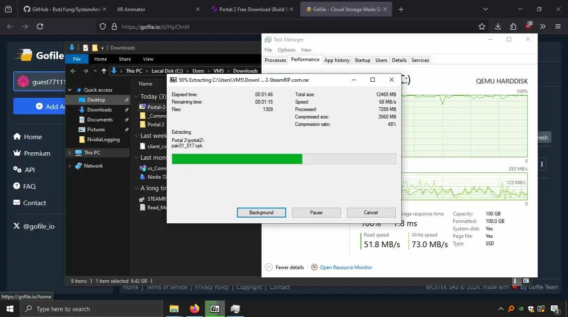Screen dimensions: 568x317
Task: Go up one folder level in File Explorer
Action: (104, 71)
